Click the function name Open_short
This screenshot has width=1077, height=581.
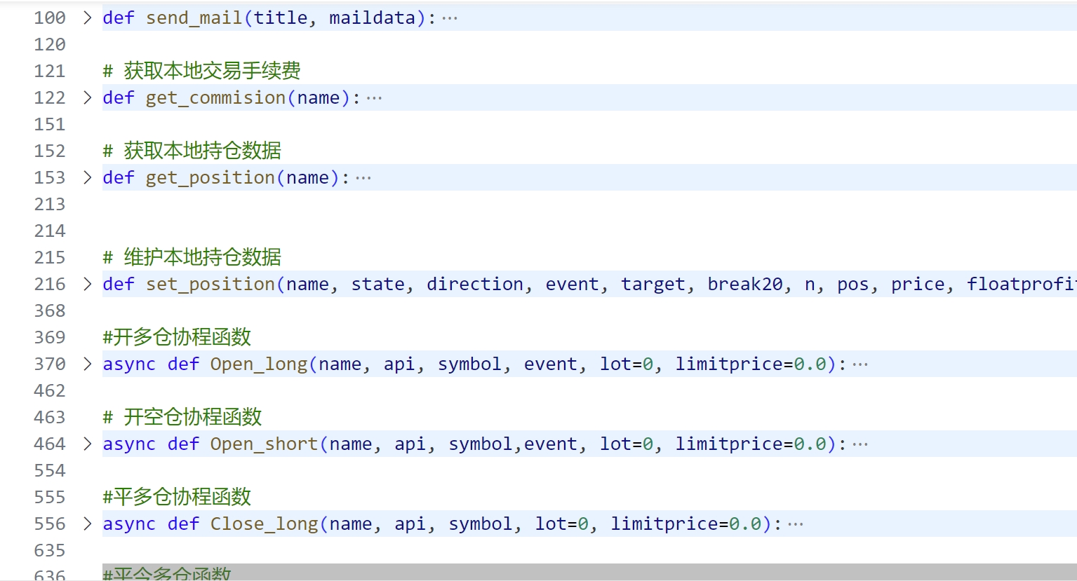(265, 444)
